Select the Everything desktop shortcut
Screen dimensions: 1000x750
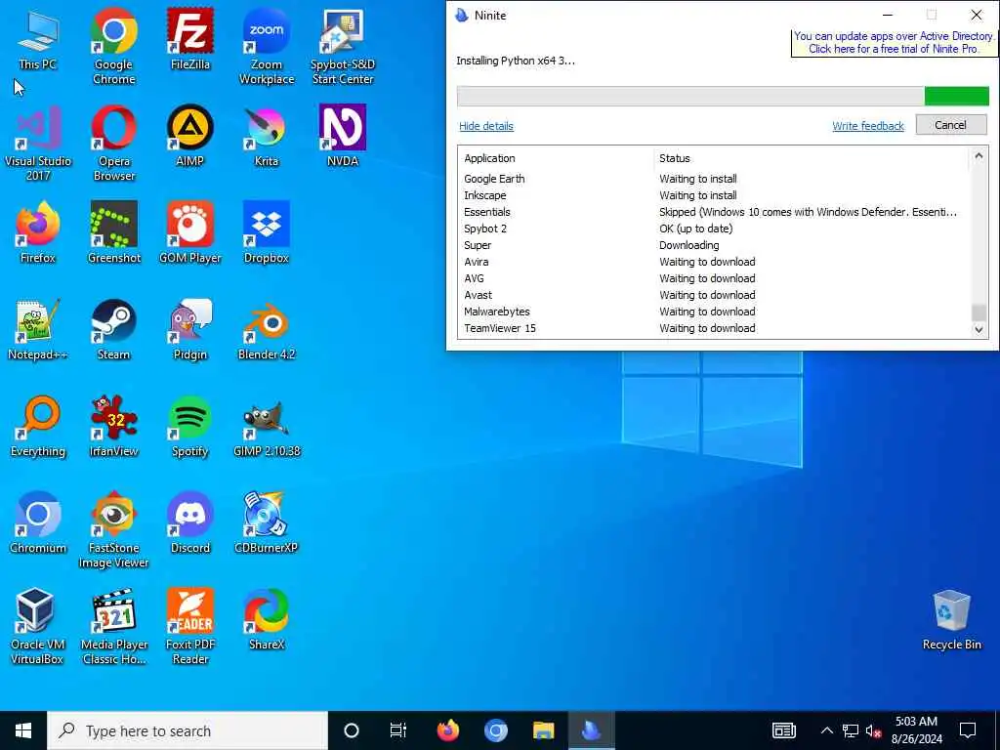pos(38,428)
